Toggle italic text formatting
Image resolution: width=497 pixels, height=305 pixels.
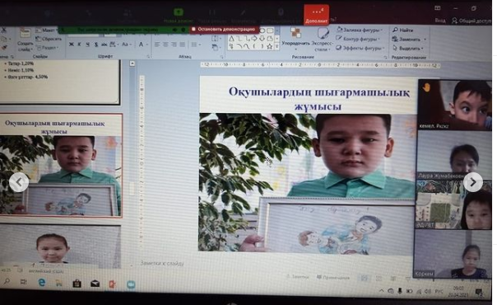click(x=79, y=45)
